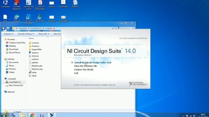Screen dimensions: 209x117
Task: Select Local Disk (C:) in sidebar
Action: [x=13, y=82]
